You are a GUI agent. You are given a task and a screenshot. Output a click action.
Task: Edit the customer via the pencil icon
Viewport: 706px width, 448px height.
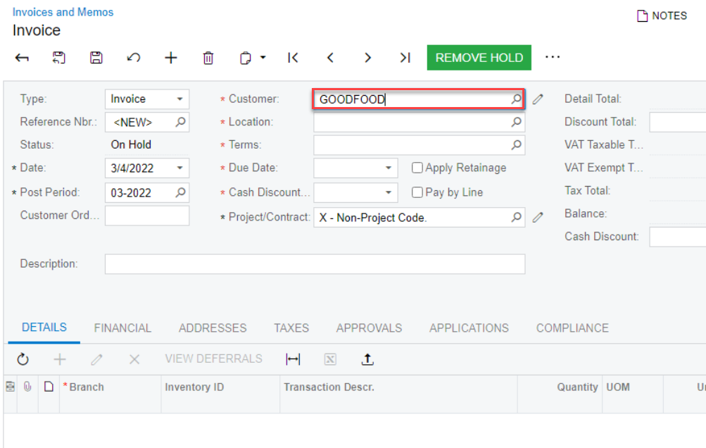[x=538, y=99]
